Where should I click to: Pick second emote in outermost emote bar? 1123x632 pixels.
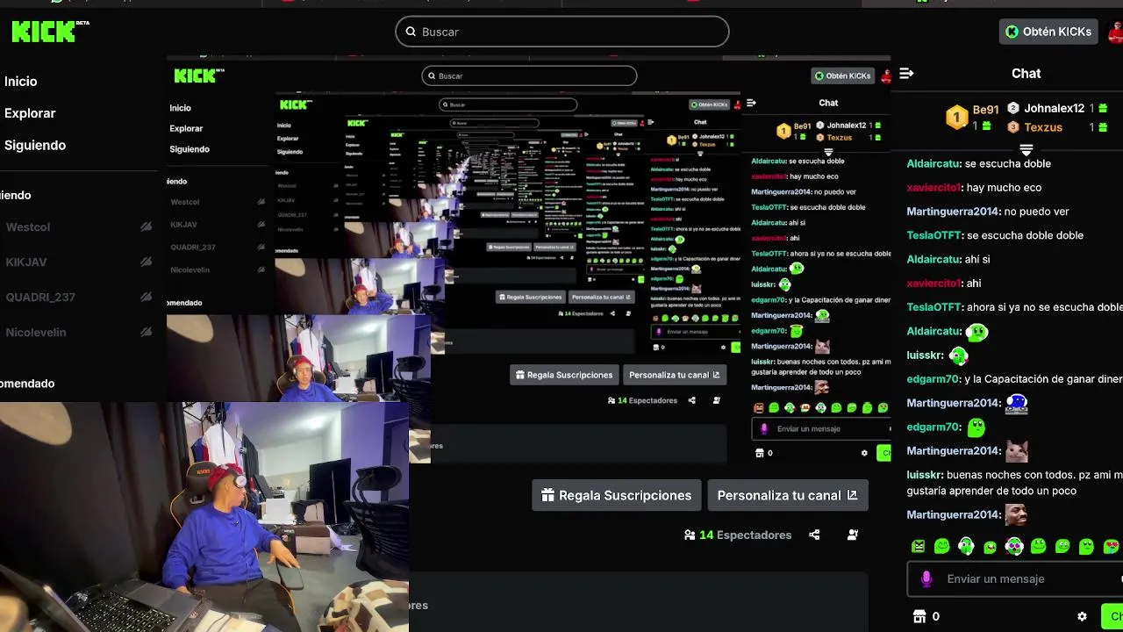[x=942, y=546]
